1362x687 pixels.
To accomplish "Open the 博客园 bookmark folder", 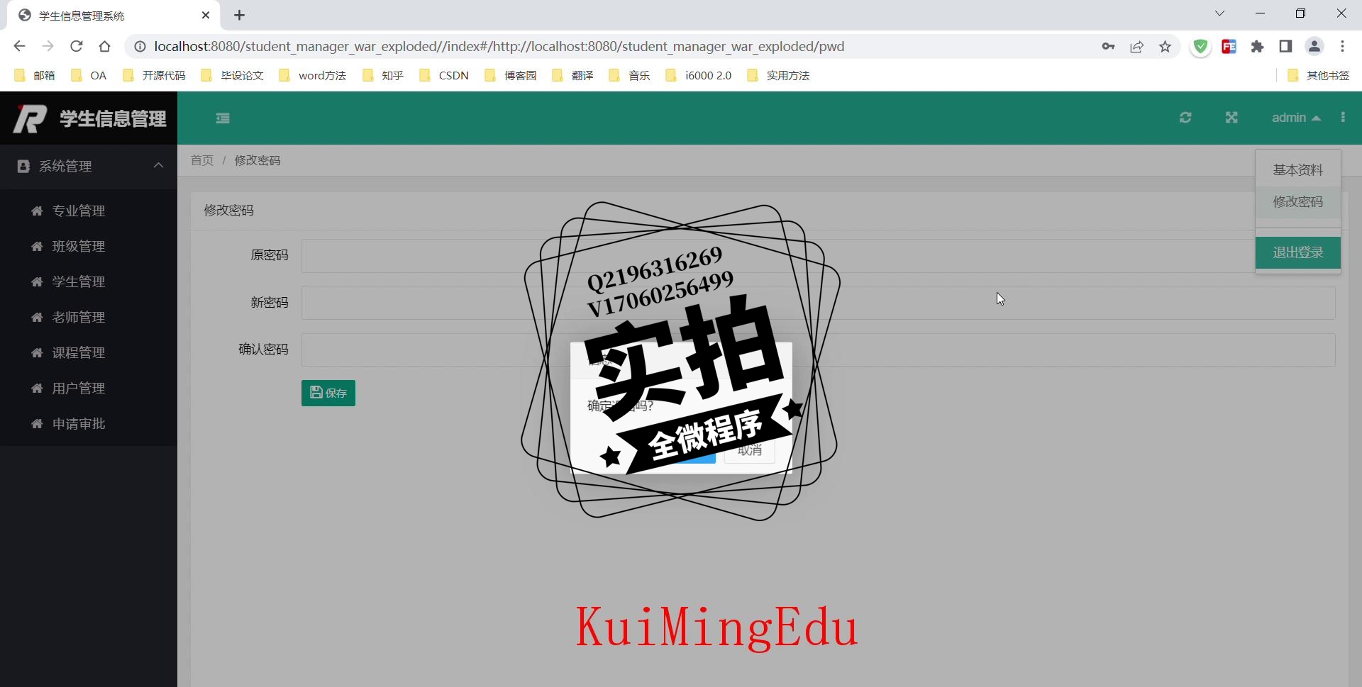I will coord(511,75).
